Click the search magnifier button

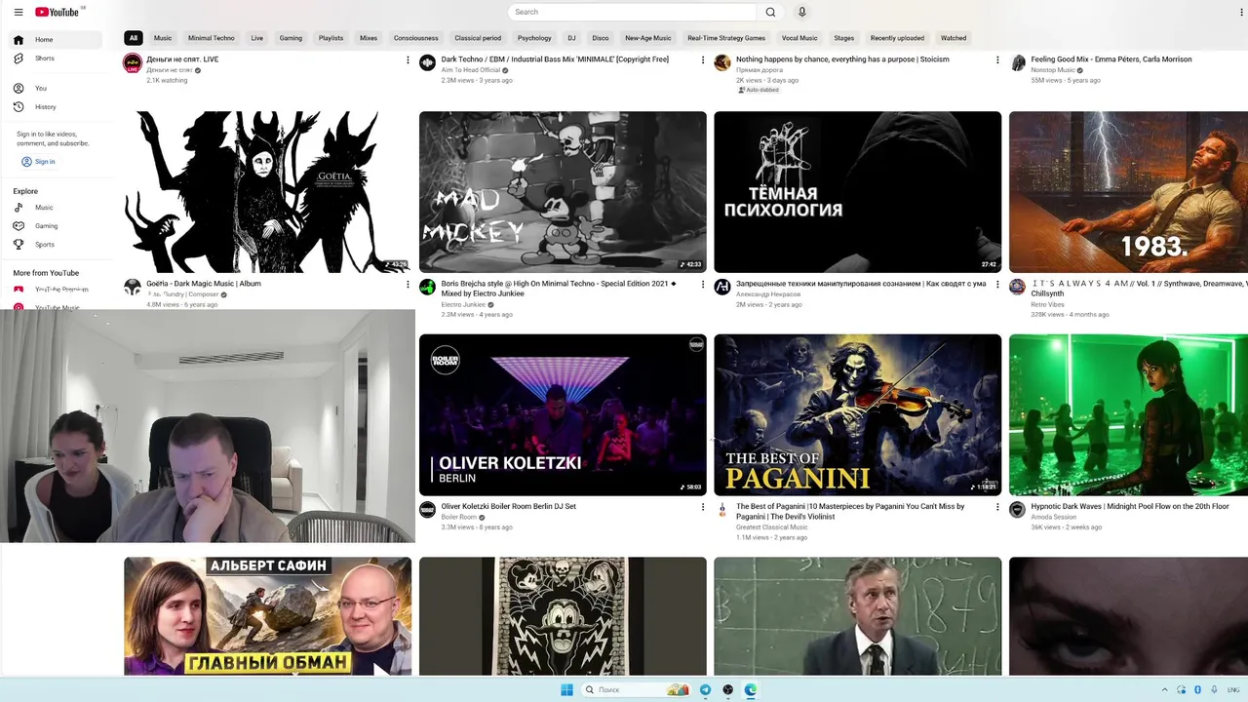[x=770, y=12]
